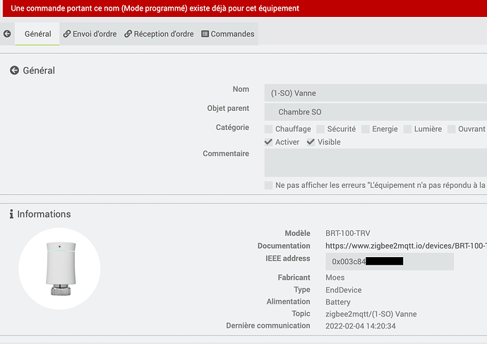Uncheck the Activer checkbox
The image size is (487, 344).
(269, 142)
